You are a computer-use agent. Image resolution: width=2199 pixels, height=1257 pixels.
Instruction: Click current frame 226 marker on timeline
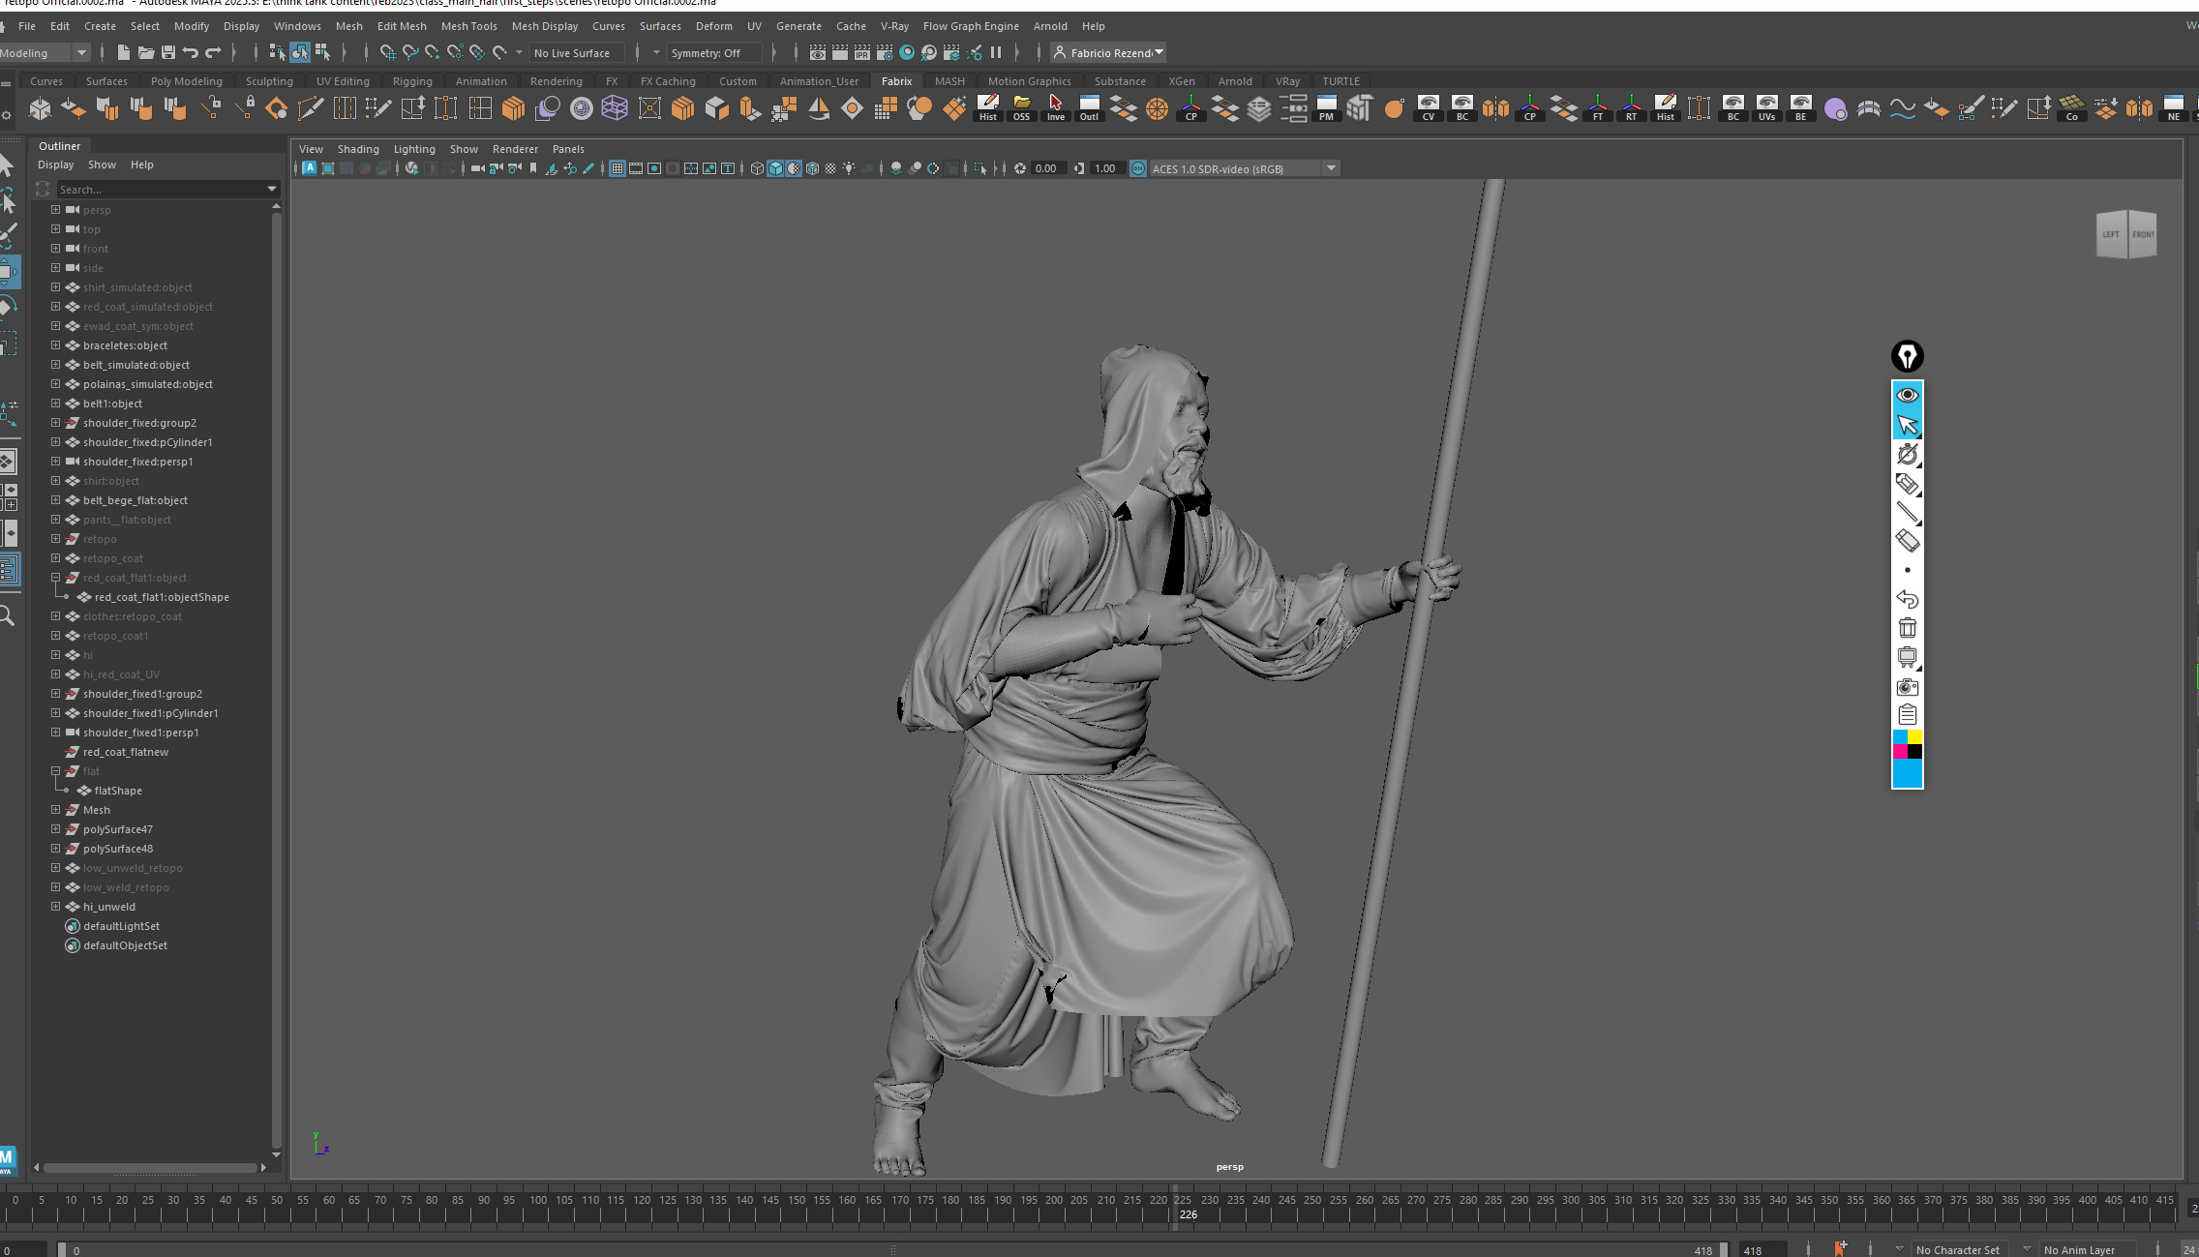click(1188, 1213)
